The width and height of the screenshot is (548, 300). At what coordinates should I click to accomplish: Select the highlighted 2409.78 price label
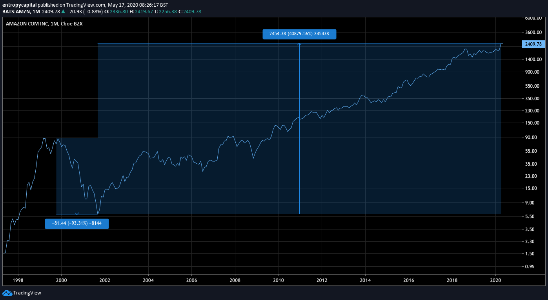[533, 44]
